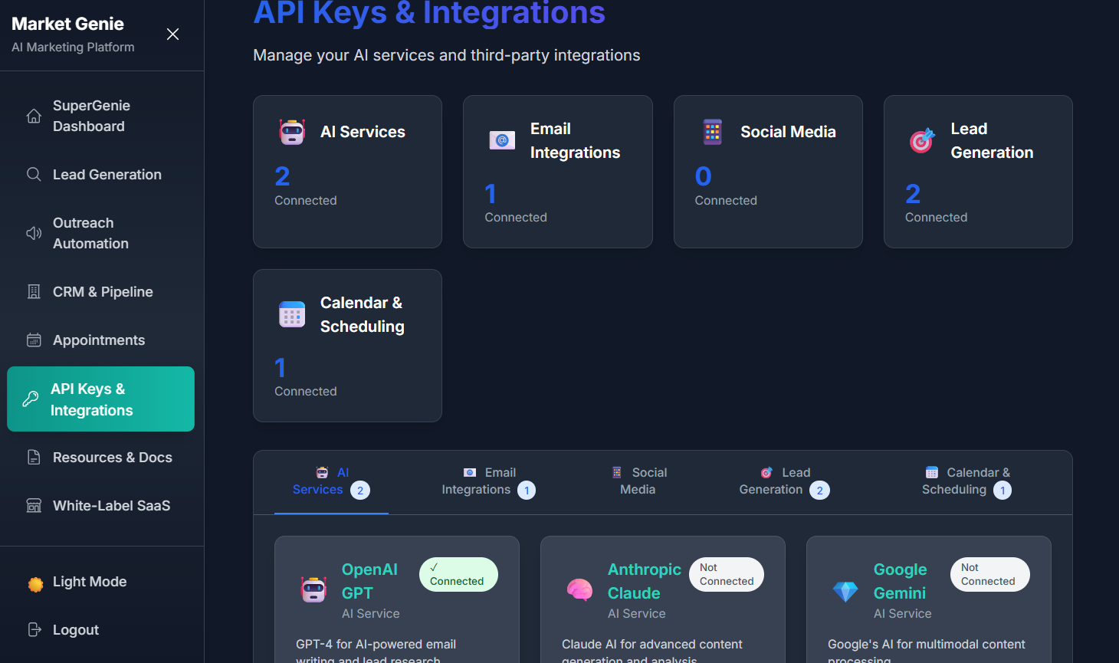This screenshot has width=1119, height=663.
Task: Switch to the Email Integrations tab
Action: coord(488,481)
